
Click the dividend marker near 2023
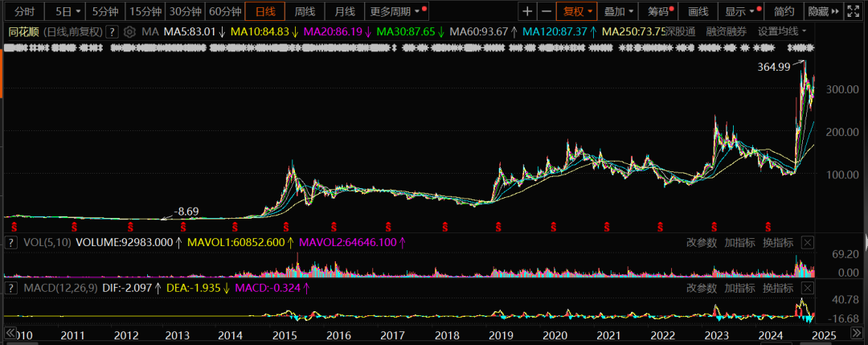click(x=714, y=227)
